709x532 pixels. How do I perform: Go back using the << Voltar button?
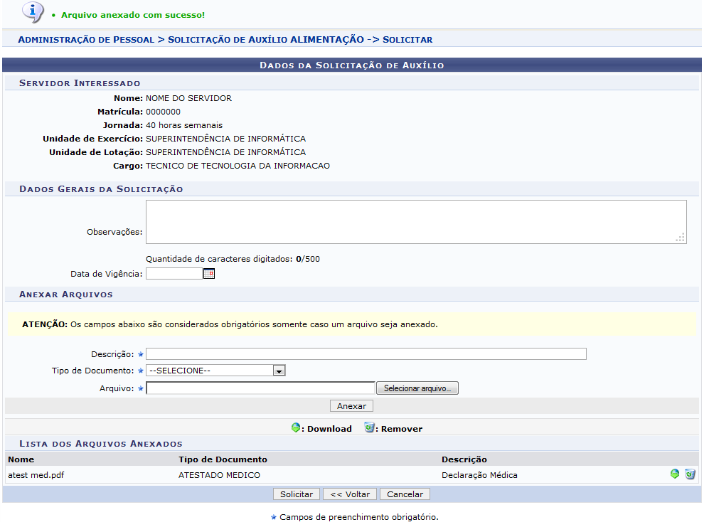350,494
